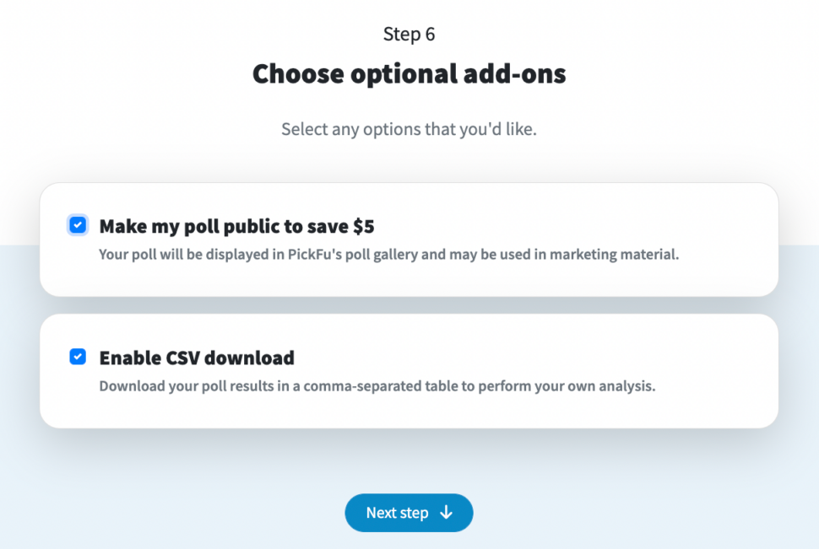Screen dimensions: 819x549
Task: Click the "$5" savings text
Action: [363, 226]
